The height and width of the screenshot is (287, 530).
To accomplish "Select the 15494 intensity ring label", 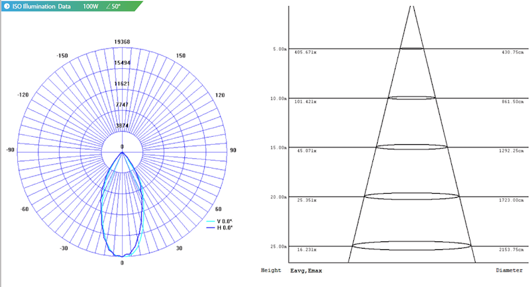I will pos(122,63).
